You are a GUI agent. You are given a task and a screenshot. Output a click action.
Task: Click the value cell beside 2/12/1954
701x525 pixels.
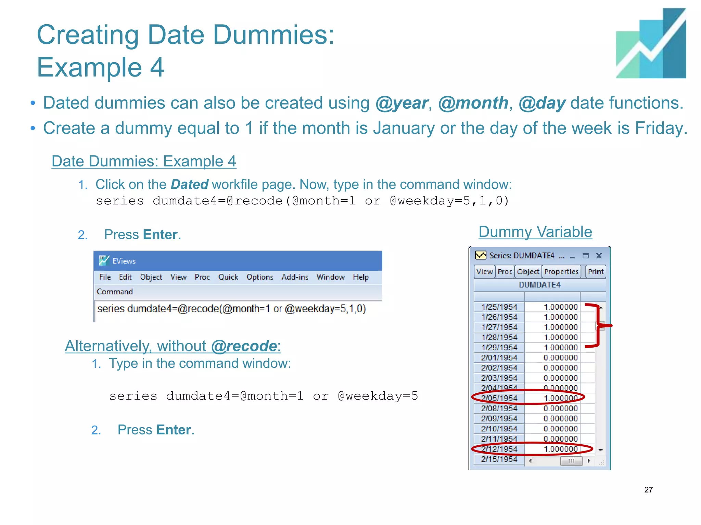pyautogui.click(x=552, y=449)
